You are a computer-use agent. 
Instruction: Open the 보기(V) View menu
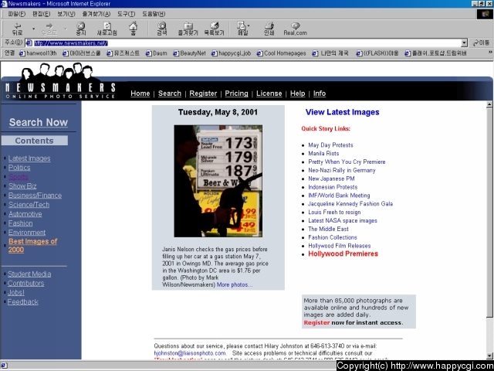click(66, 14)
